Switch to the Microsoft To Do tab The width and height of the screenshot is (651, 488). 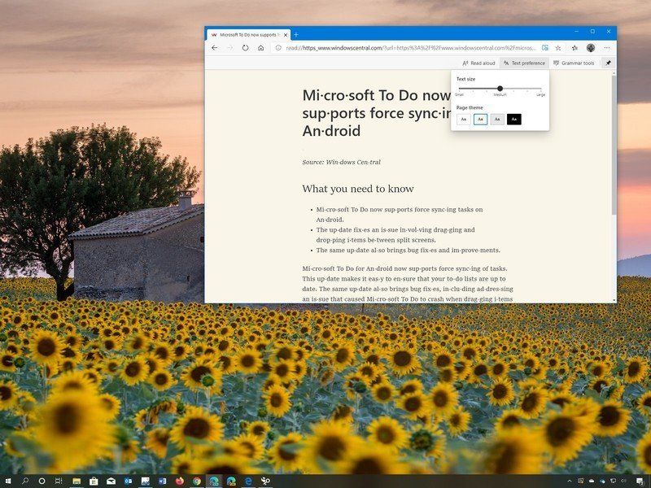(x=249, y=35)
